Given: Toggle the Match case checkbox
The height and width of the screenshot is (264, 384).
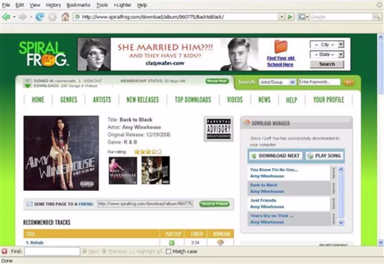Looking at the screenshot, I should coord(168,251).
